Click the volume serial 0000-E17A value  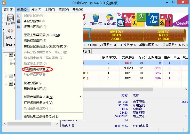121,126
